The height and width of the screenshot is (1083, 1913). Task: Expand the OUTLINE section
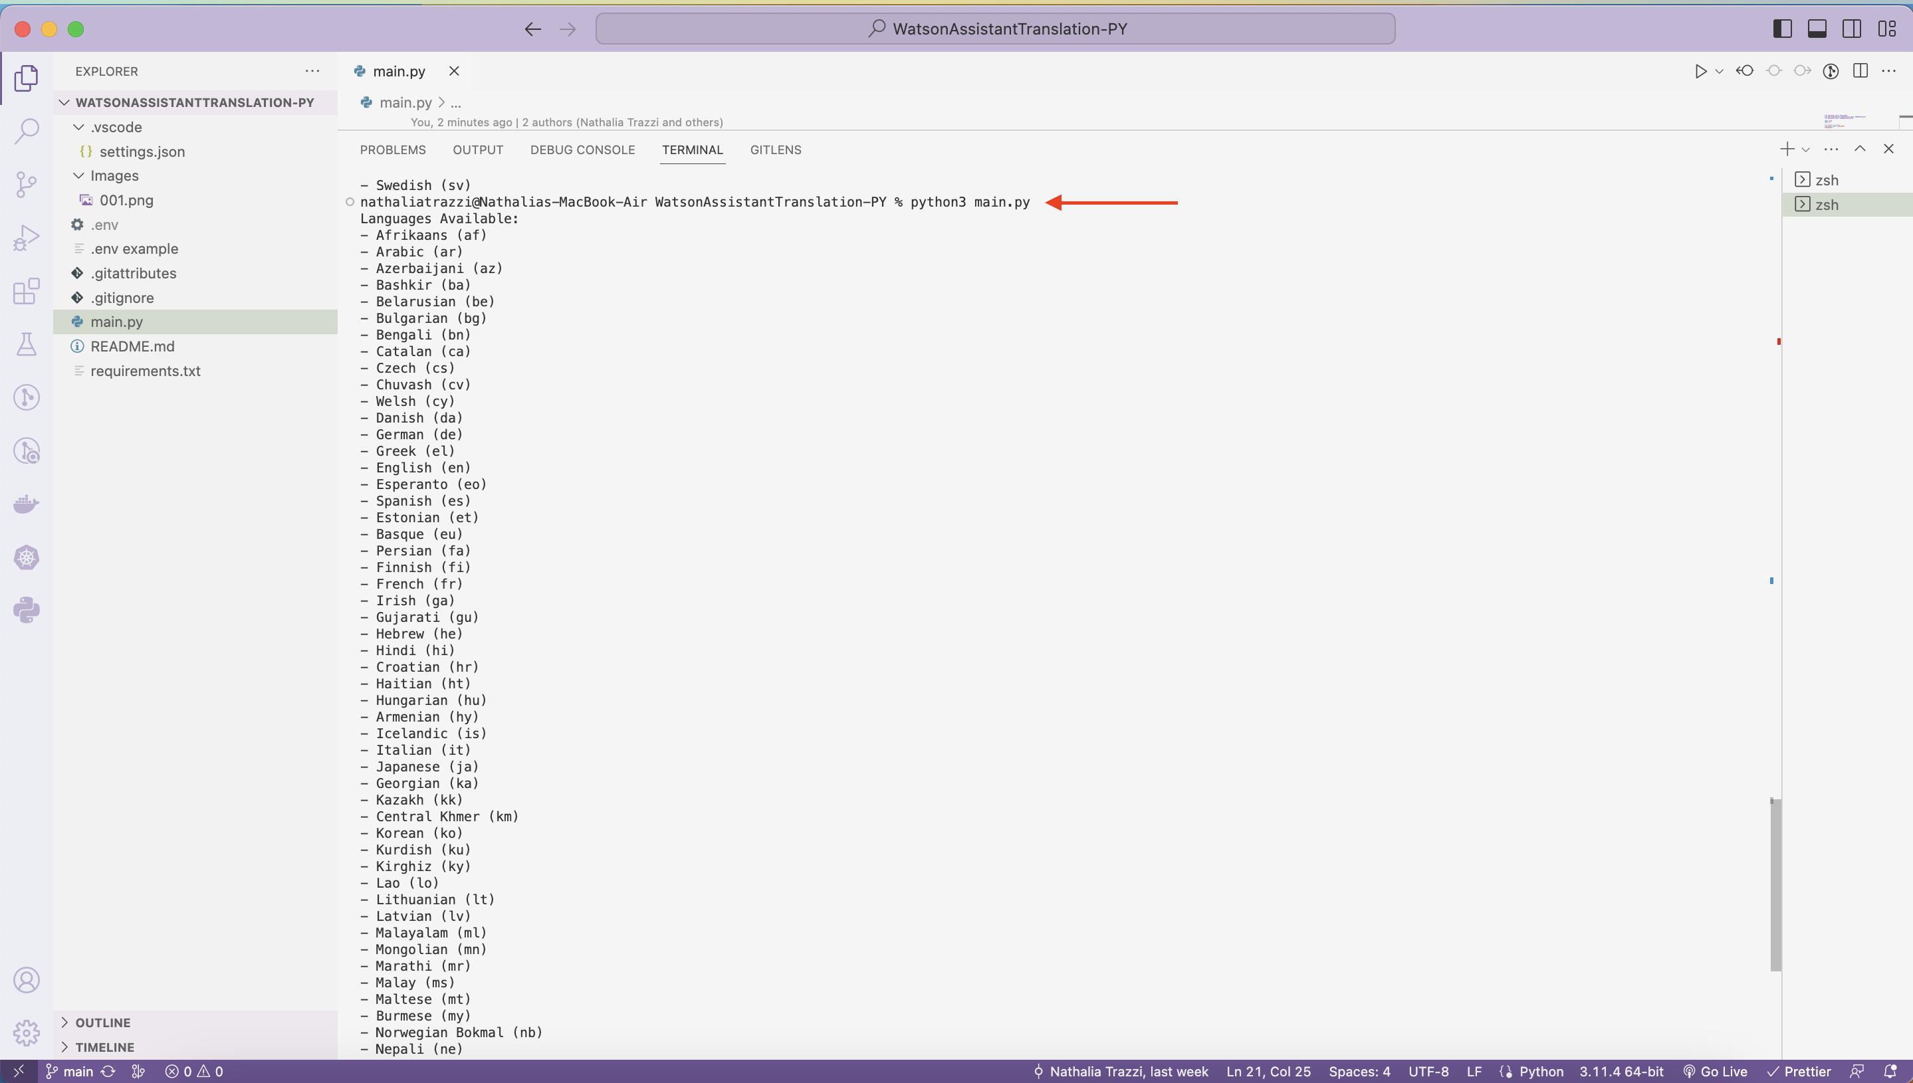102,1023
